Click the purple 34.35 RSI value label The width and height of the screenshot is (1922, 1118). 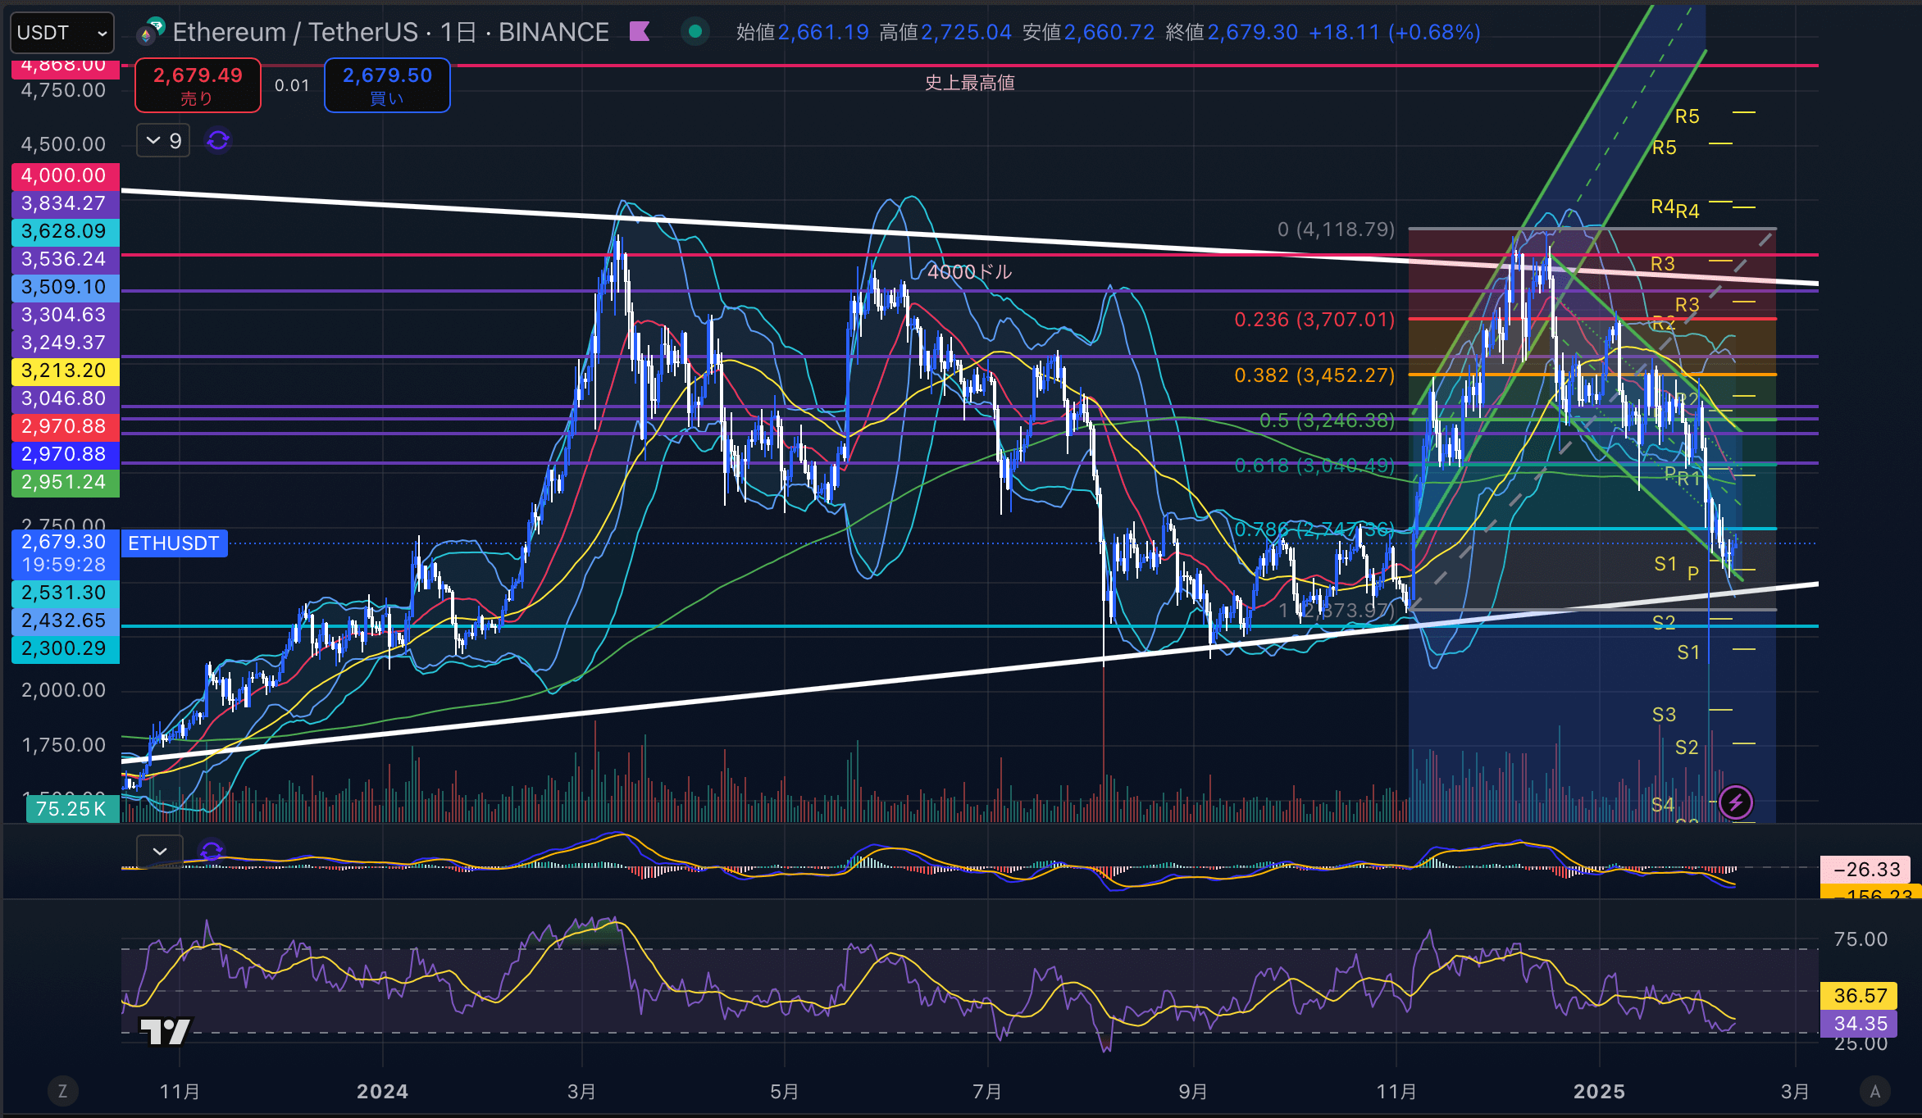(x=1861, y=1024)
